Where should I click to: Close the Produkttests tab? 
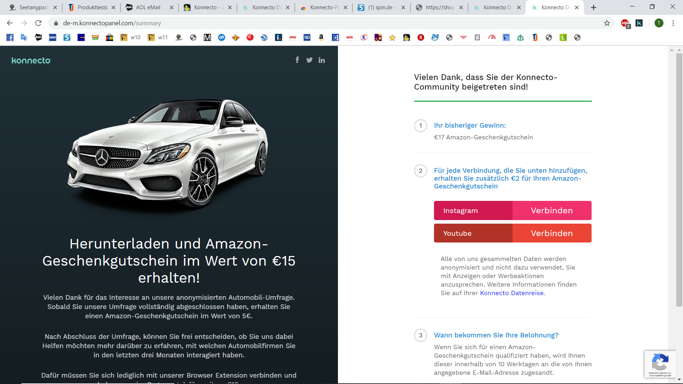113,7
